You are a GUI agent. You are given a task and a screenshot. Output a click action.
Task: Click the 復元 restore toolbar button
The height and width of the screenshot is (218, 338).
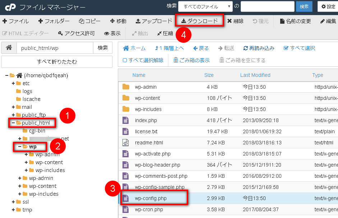pyautogui.click(x=261, y=21)
